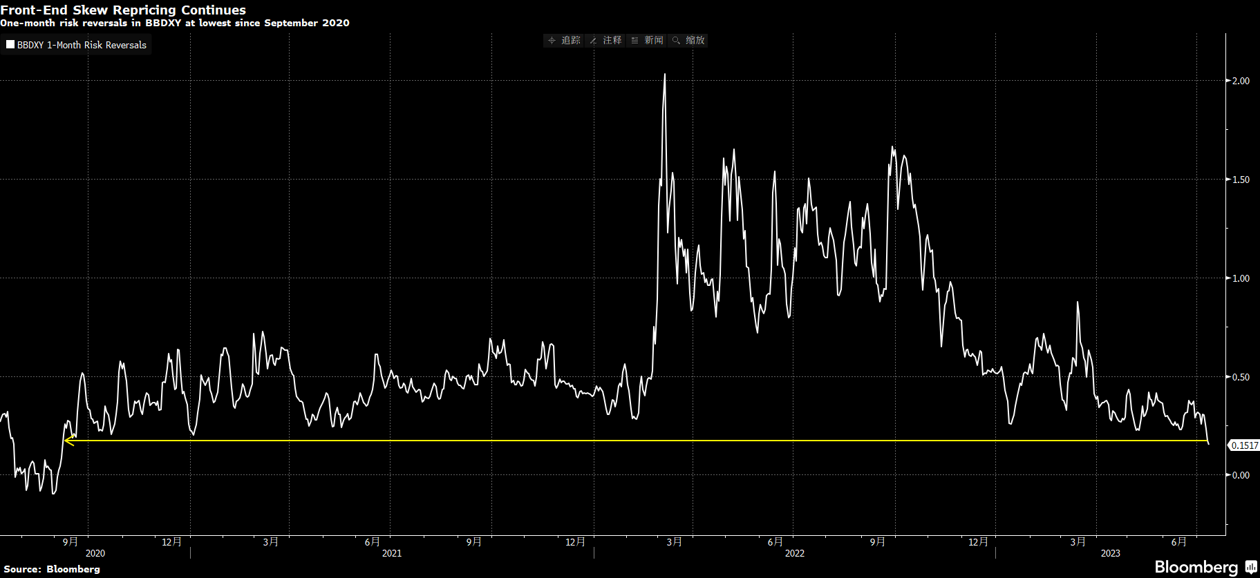Click the 0.1517 last-value label
This screenshot has width=1260, height=578.
tap(1244, 445)
